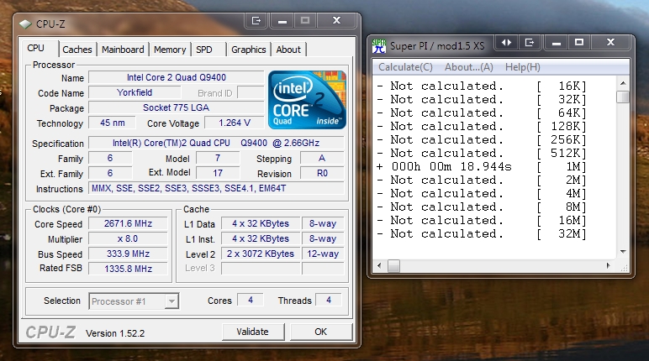
Task: Click the Threads value field
Action: coord(329,300)
